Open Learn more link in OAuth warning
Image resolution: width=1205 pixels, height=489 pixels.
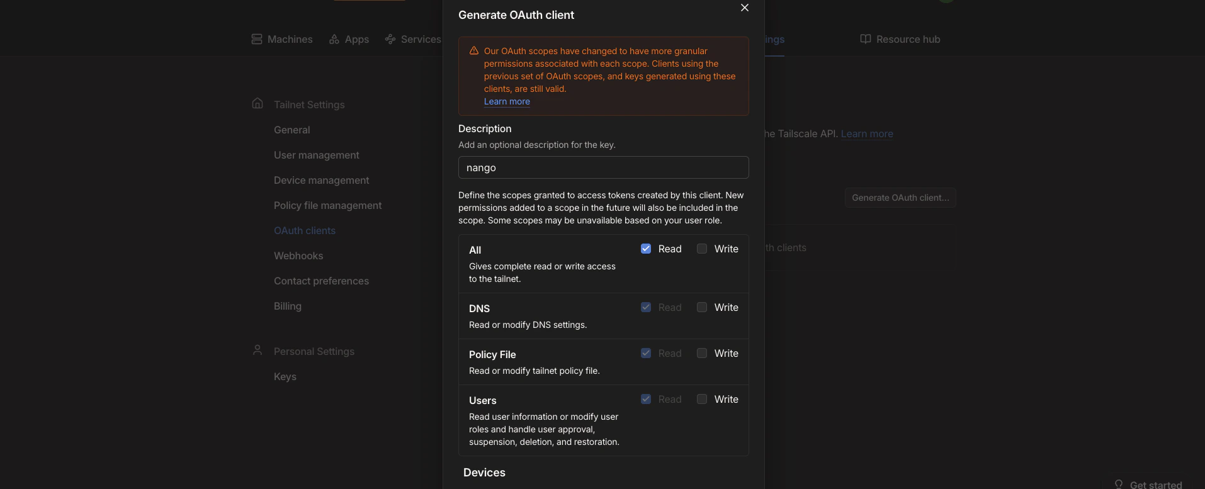pos(507,101)
